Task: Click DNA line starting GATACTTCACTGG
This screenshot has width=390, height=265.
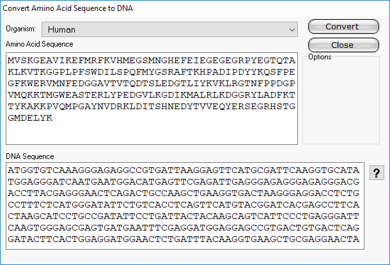Action: pos(184,239)
